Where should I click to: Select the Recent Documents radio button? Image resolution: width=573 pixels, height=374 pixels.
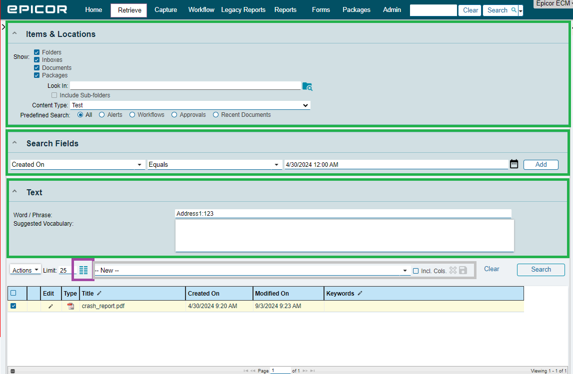coord(215,114)
